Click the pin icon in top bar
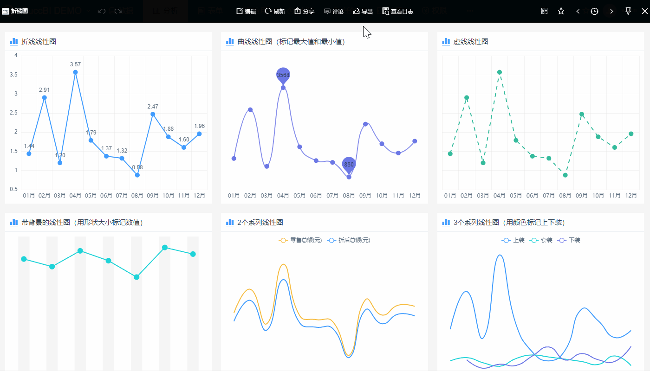Viewport: 650px width, 371px height. (x=628, y=11)
